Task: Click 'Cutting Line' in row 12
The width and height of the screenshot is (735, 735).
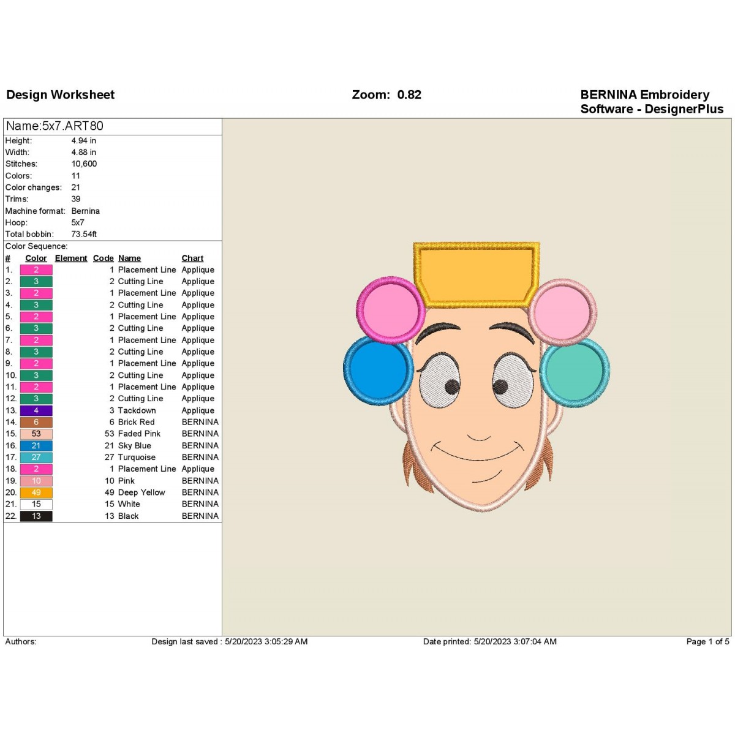Action: pyautogui.click(x=140, y=399)
